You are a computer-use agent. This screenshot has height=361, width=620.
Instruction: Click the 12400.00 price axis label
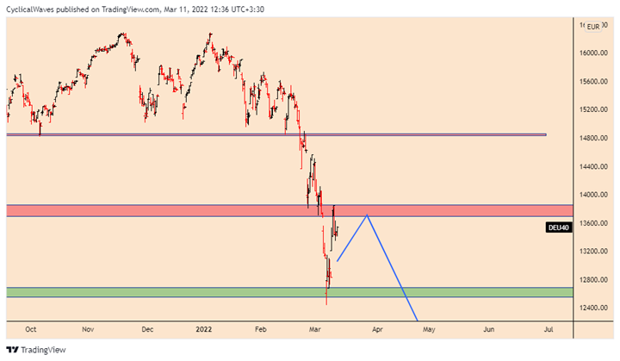pyautogui.click(x=593, y=308)
